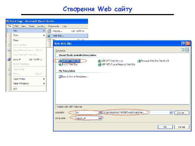This screenshot has width=195, height=146.
Task: Click the Web Site globe icon
Action: (x=49, y=36)
